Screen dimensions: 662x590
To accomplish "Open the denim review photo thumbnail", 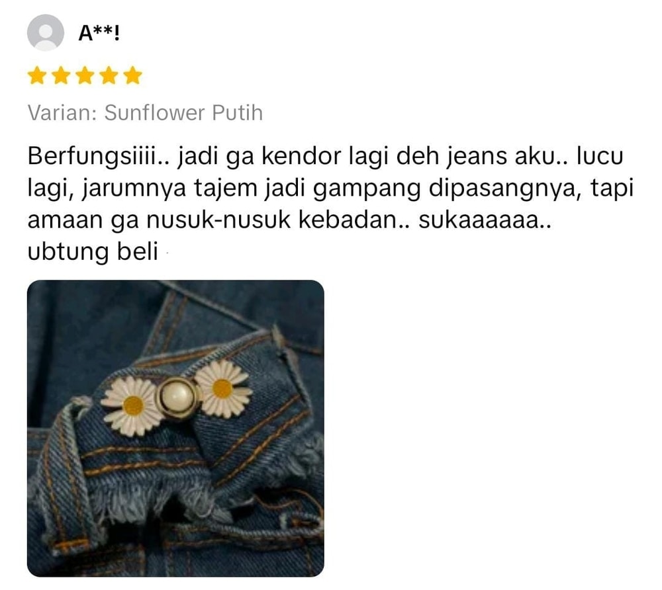I will click(175, 428).
